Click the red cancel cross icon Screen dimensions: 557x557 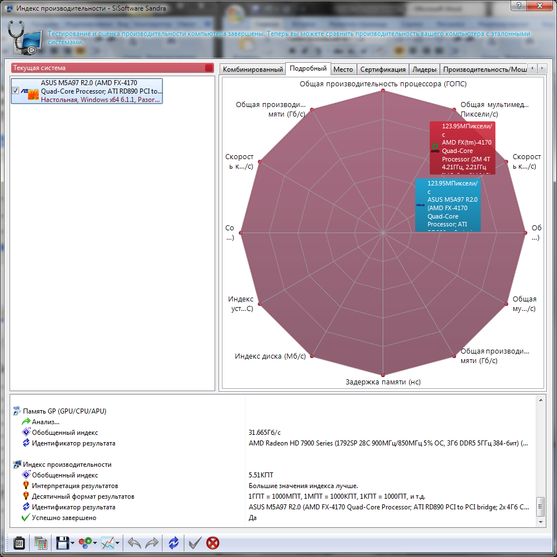(x=213, y=543)
